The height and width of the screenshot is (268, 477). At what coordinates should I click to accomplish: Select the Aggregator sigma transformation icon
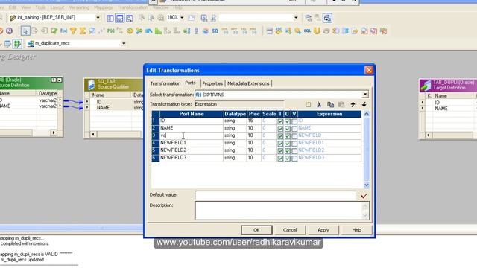pyautogui.click(x=83, y=31)
